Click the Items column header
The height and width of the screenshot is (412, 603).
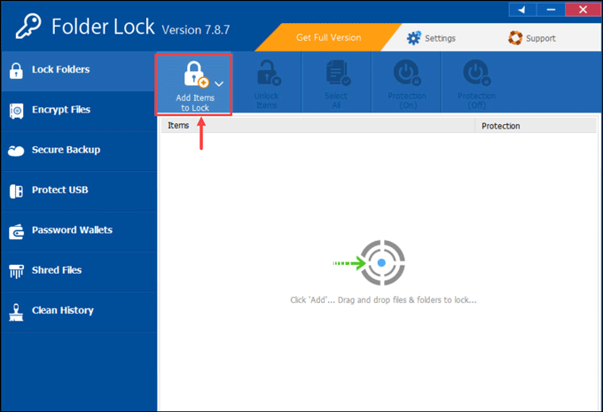tap(318, 126)
